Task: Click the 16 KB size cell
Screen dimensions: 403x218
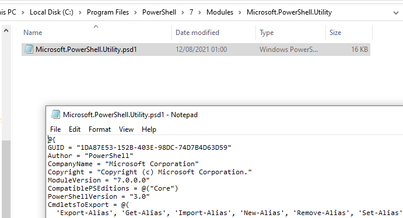Action: 359,50
